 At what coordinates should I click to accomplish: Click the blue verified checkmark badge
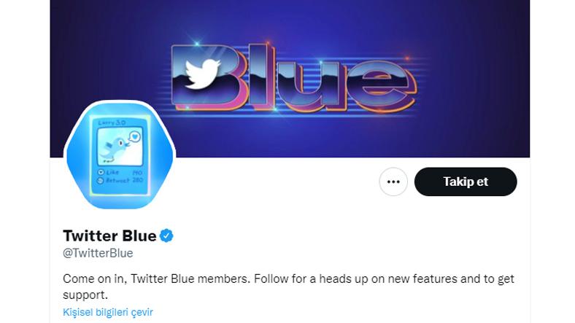[166, 236]
